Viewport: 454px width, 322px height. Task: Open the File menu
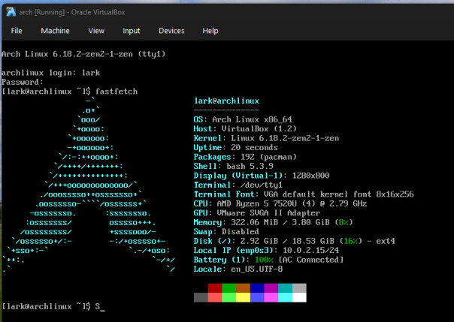tap(17, 31)
